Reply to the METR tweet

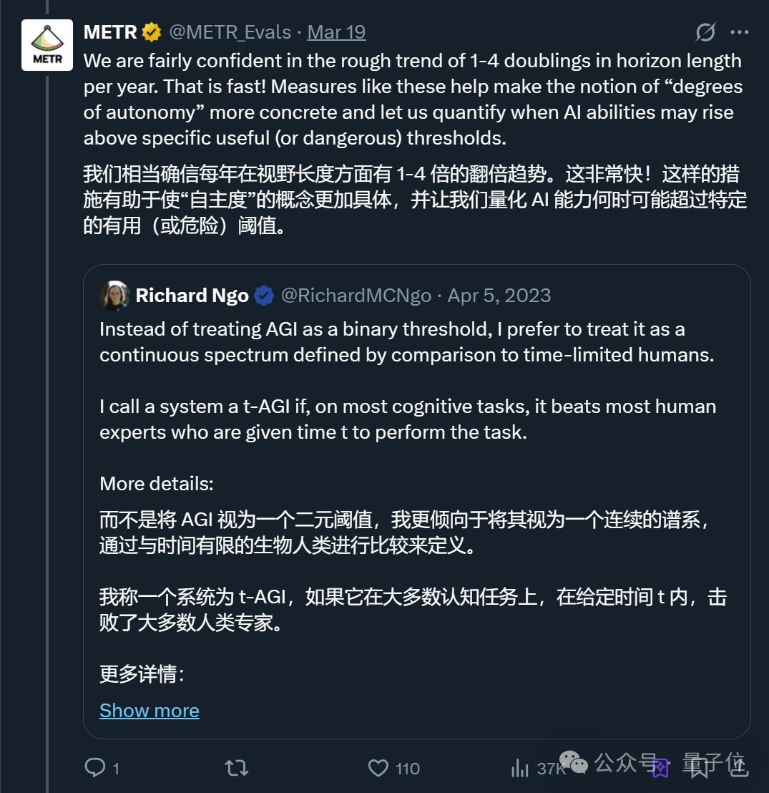pyautogui.click(x=95, y=767)
